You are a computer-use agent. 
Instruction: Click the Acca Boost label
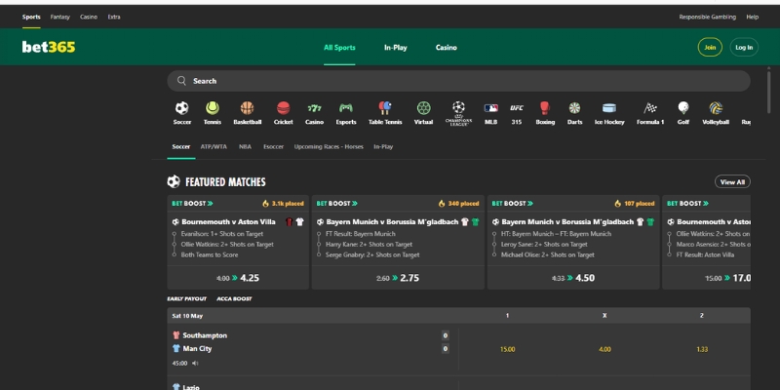click(x=234, y=299)
